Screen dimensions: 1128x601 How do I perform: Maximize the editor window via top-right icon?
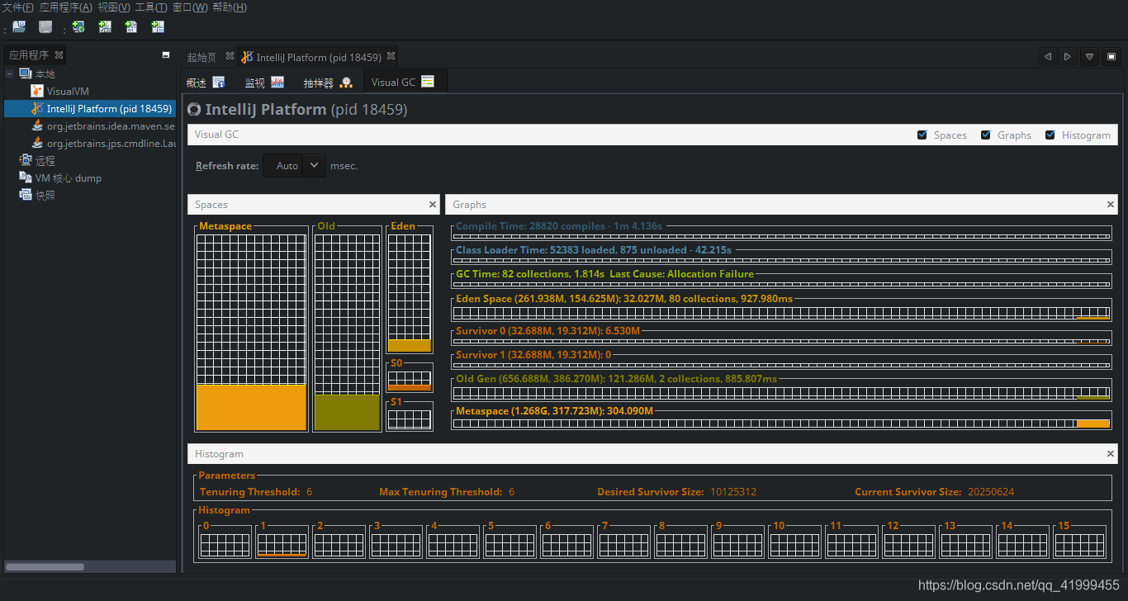pyautogui.click(x=1111, y=57)
